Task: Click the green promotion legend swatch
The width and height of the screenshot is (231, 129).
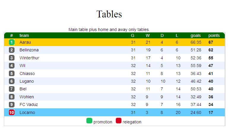Action: 89,121
